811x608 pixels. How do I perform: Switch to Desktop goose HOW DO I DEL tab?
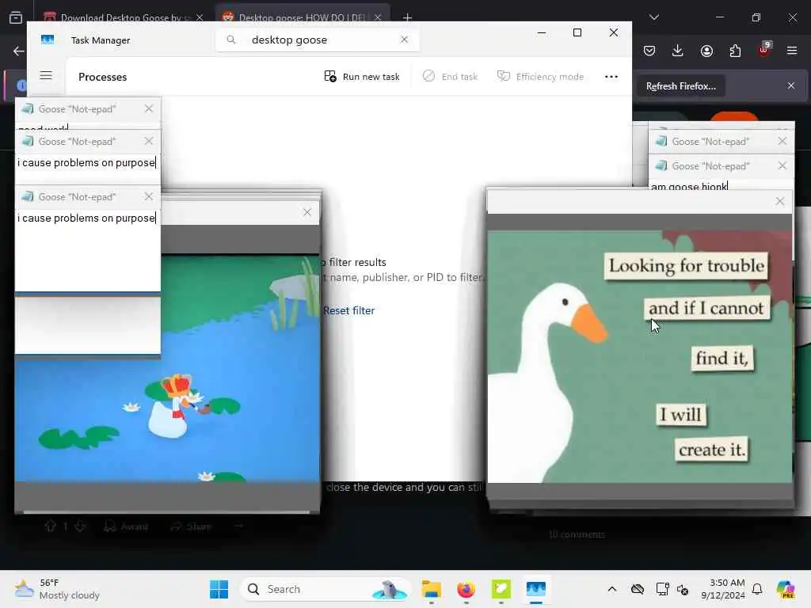click(x=303, y=17)
